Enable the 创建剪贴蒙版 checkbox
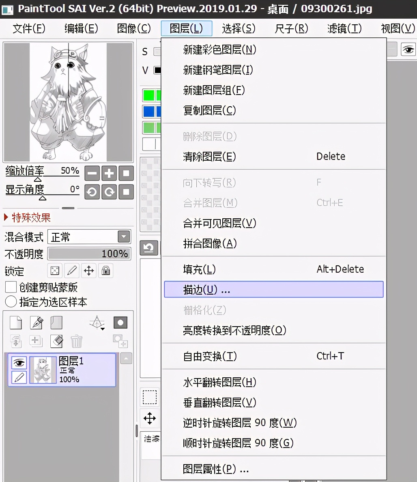Viewport: 417px width, 482px height. pyautogui.click(x=11, y=287)
